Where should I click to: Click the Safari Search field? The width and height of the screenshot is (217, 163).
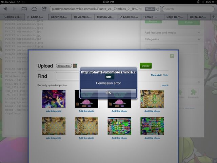(x=188, y=9)
